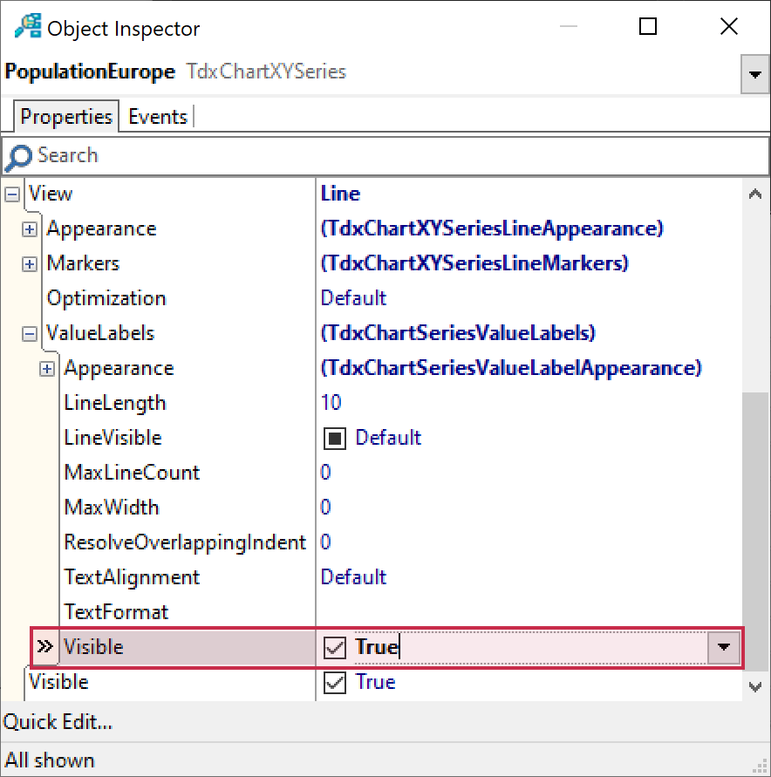The image size is (771, 777).
Task: Select the Properties tab
Action: 66,117
